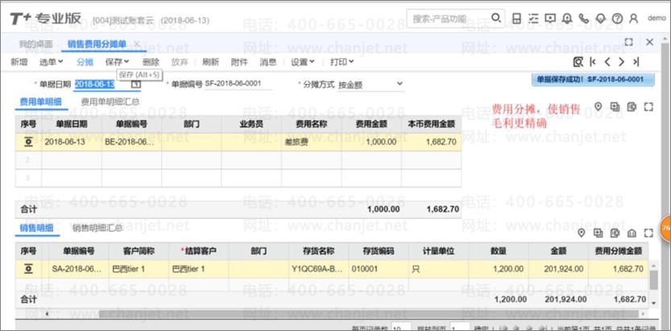
Task: Click the 新增 toolbar button
Action: pos(19,62)
